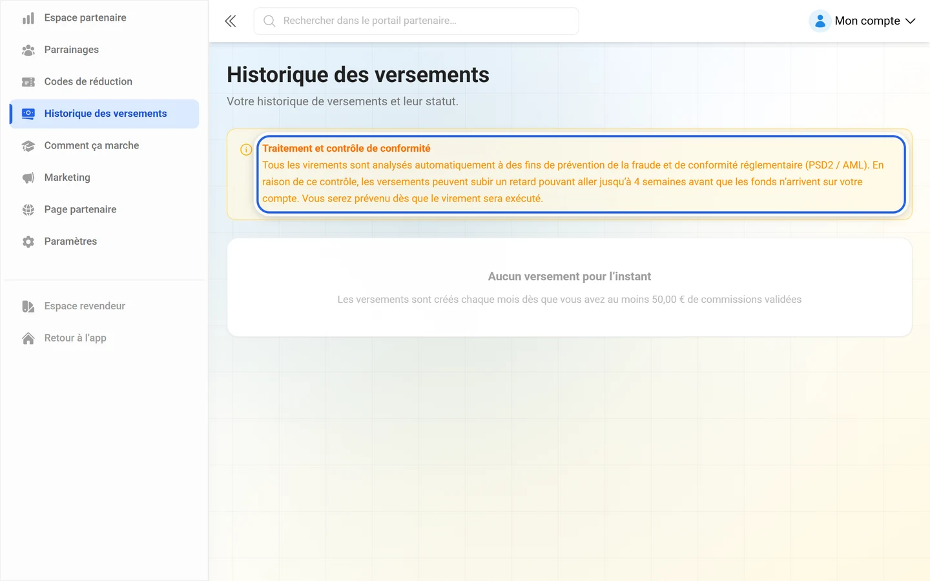The image size is (930, 581).
Task: Return via Retour à l'app link
Action: (x=104, y=338)
